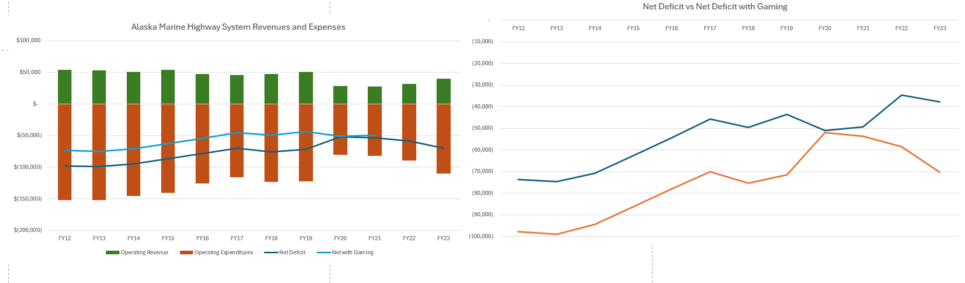Select the orange FY23 expenditures bar

click(443, 138)
